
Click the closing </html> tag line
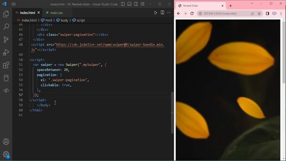36,110
